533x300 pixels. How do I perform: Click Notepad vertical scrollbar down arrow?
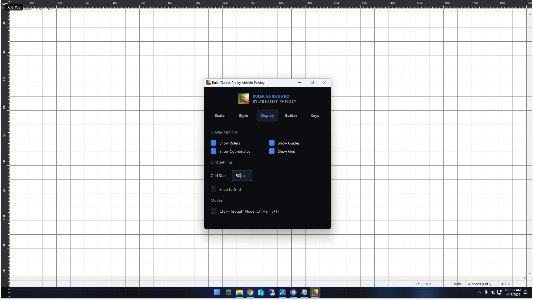click(530, 274)
